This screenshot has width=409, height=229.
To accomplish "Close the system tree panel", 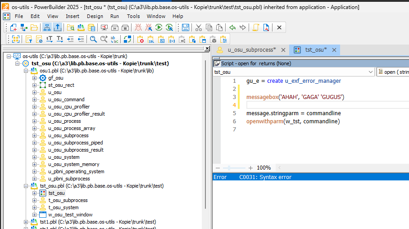I will click(x=207, y=49).
